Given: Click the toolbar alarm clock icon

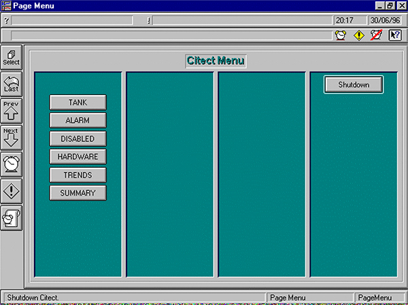Looking at the screenshot, I should 341,35.
